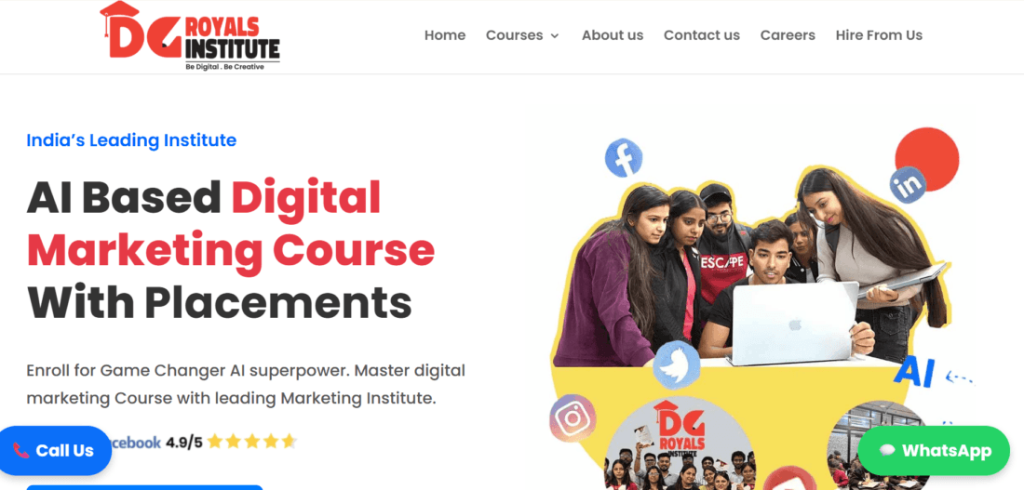This screenshot has width=1024, height=490.
Task: Open the Careers menu link
Action: [x=788, y=35]
